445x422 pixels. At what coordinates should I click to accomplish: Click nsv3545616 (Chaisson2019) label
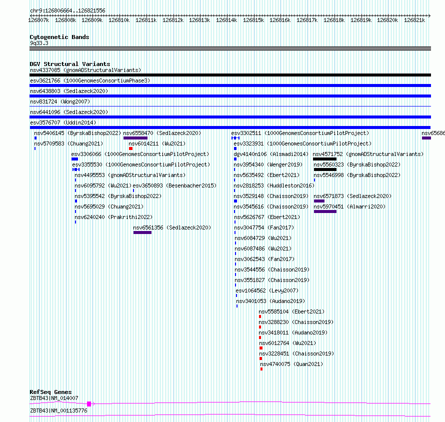pyautogui.click(x=271, y=206)
